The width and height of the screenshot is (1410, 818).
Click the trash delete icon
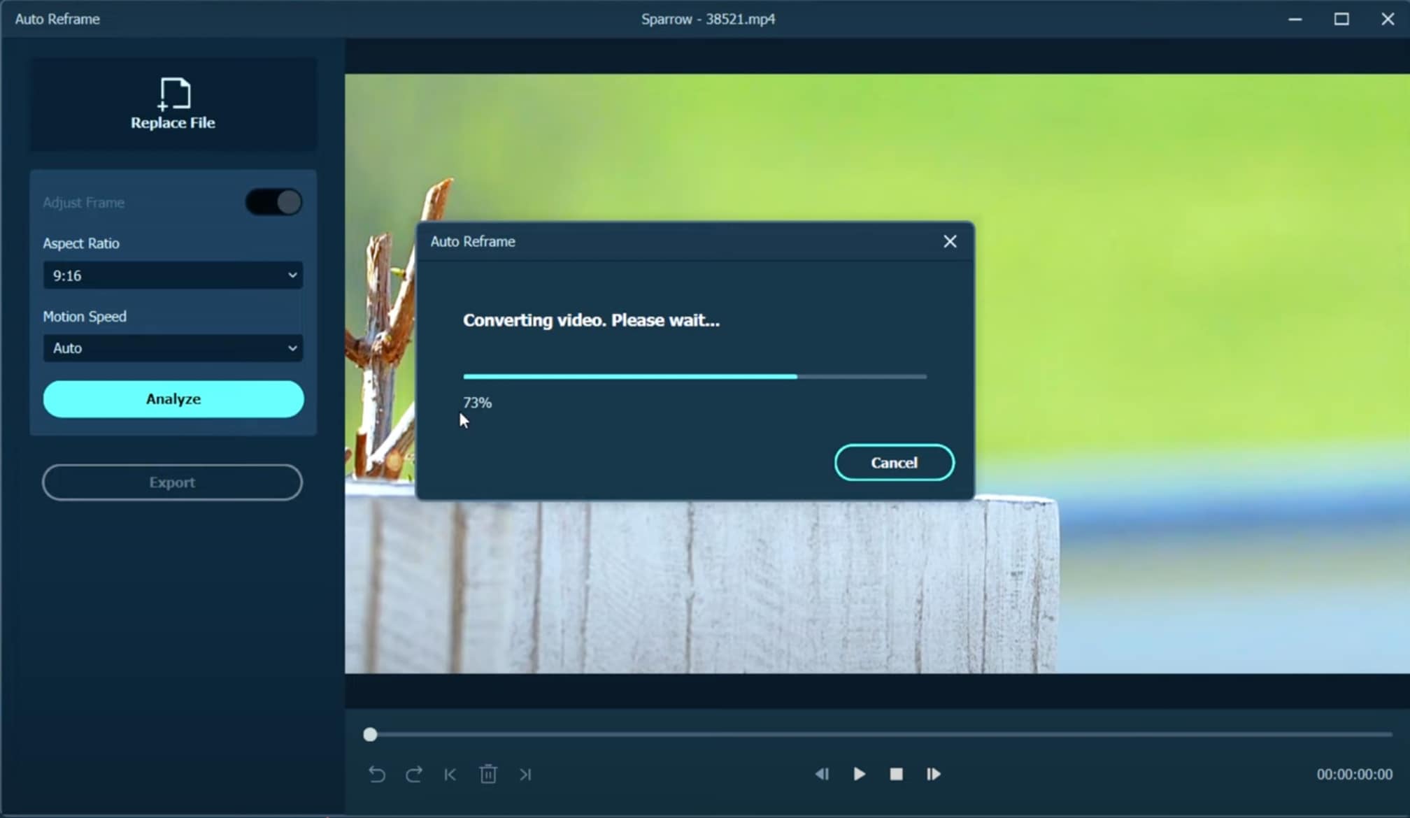click(488, 774)
